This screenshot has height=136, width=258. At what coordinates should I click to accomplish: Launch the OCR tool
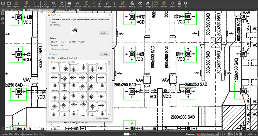tap(156, 4)
